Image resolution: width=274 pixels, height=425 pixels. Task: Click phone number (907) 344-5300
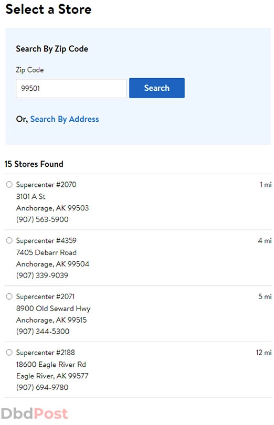(x=43, y=331)
